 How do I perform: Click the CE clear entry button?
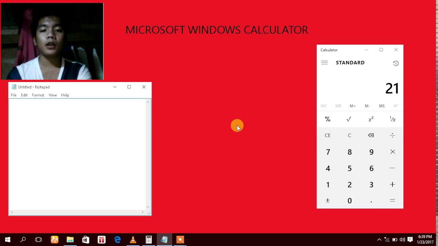tap(328, 135)
